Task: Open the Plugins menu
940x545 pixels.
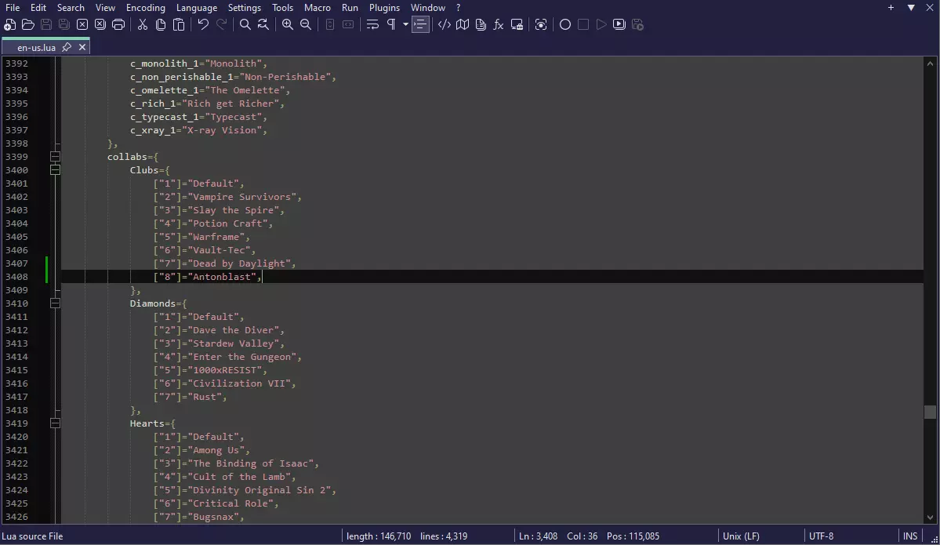Action: tap(384, 8)
